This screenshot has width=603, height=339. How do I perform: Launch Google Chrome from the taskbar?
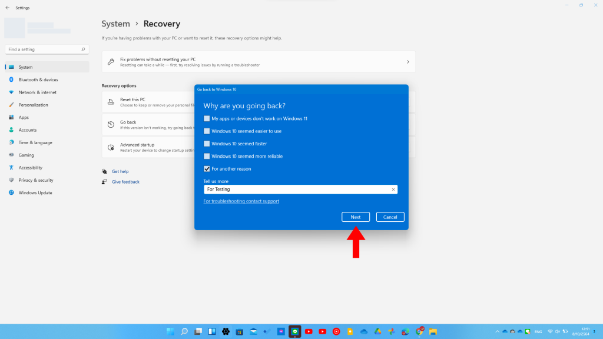419,331
